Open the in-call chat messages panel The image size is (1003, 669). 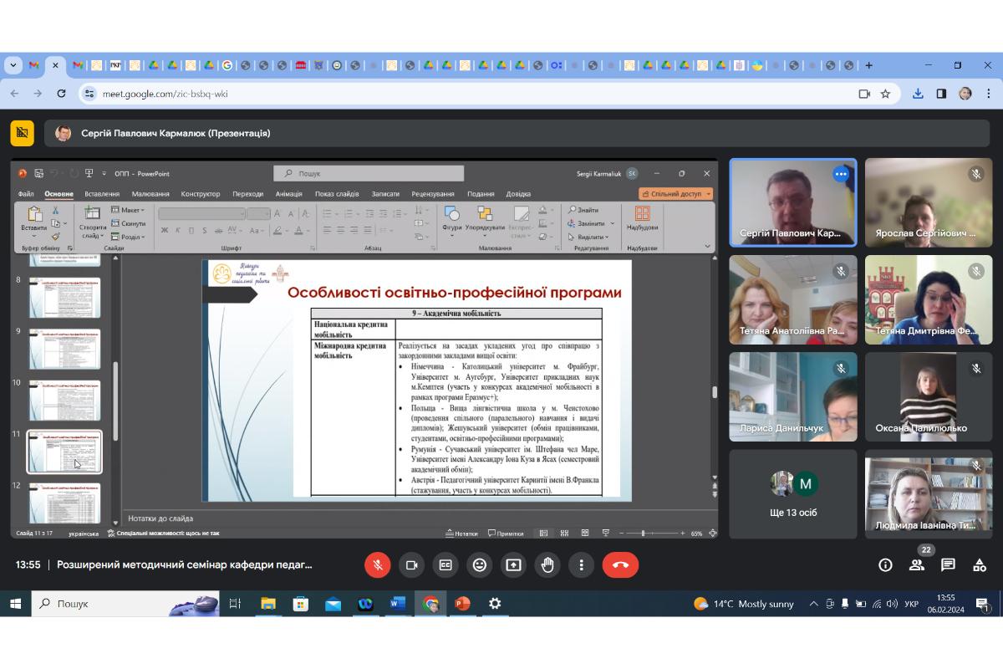pos(948,565)
